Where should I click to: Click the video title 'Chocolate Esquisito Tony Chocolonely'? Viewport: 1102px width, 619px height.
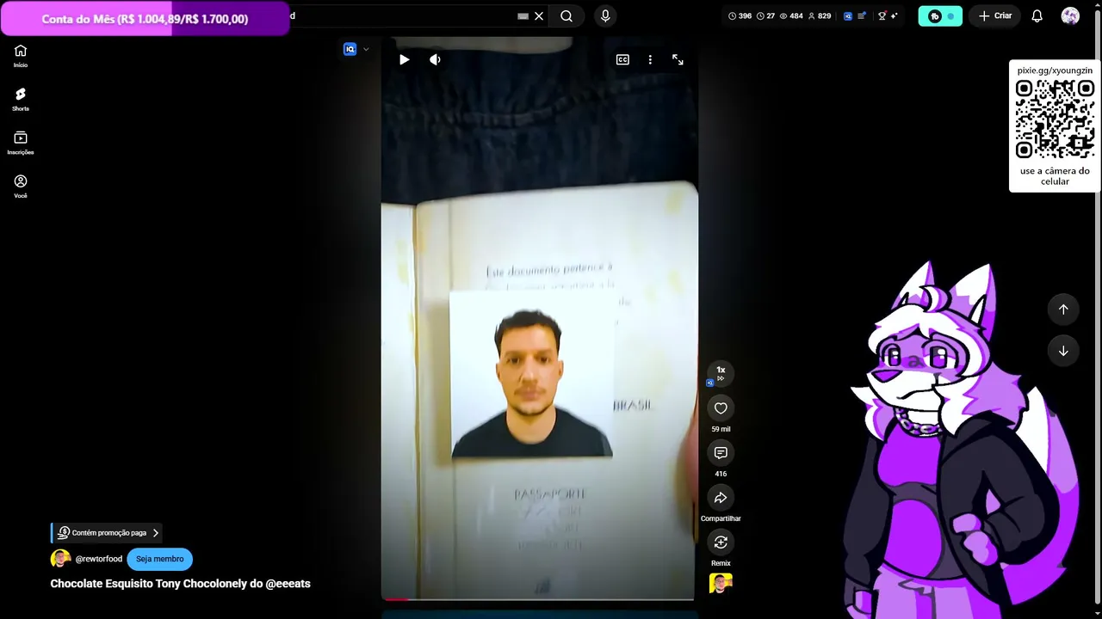[x=180, y=584]
